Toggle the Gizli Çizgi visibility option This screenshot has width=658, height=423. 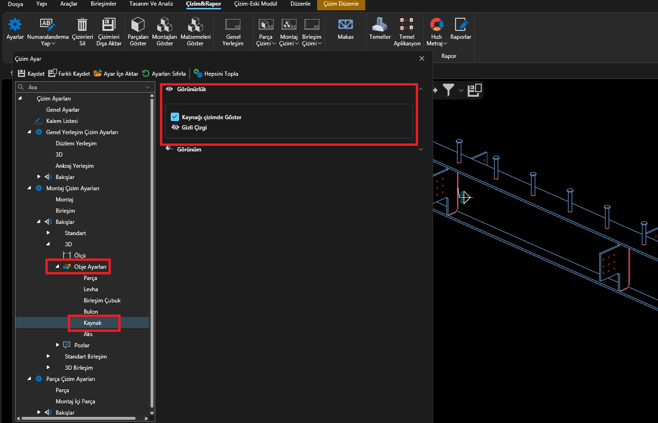pos(176,128)
